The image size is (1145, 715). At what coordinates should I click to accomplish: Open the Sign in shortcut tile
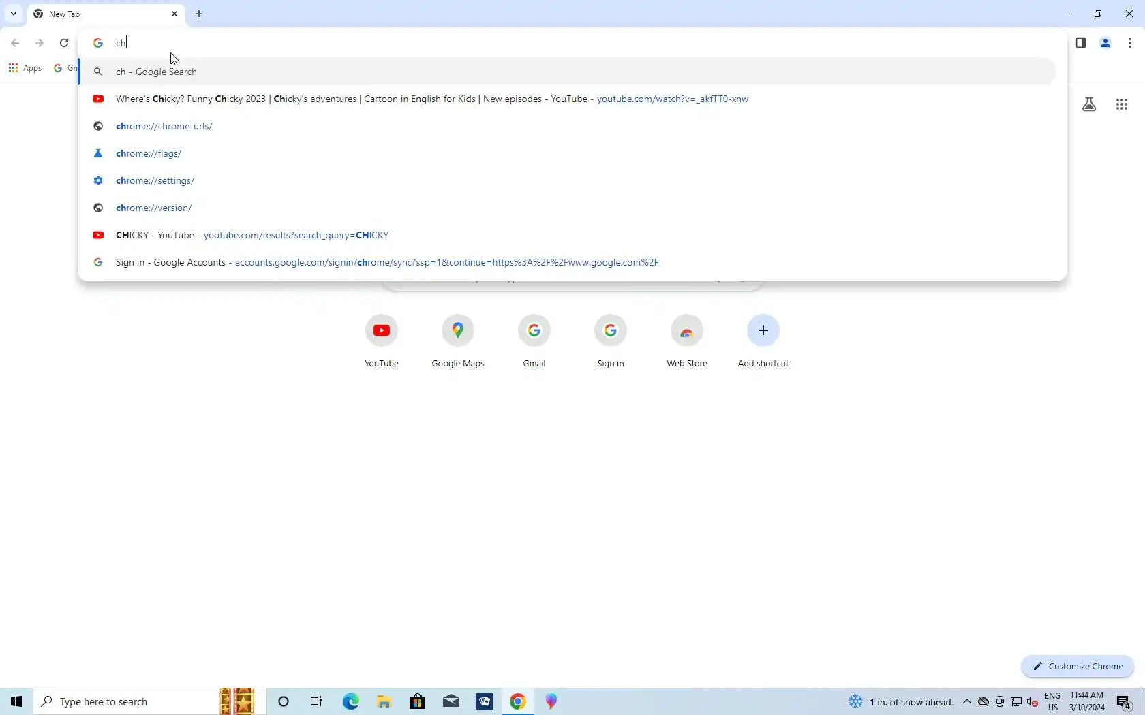[x=611, y=341]
